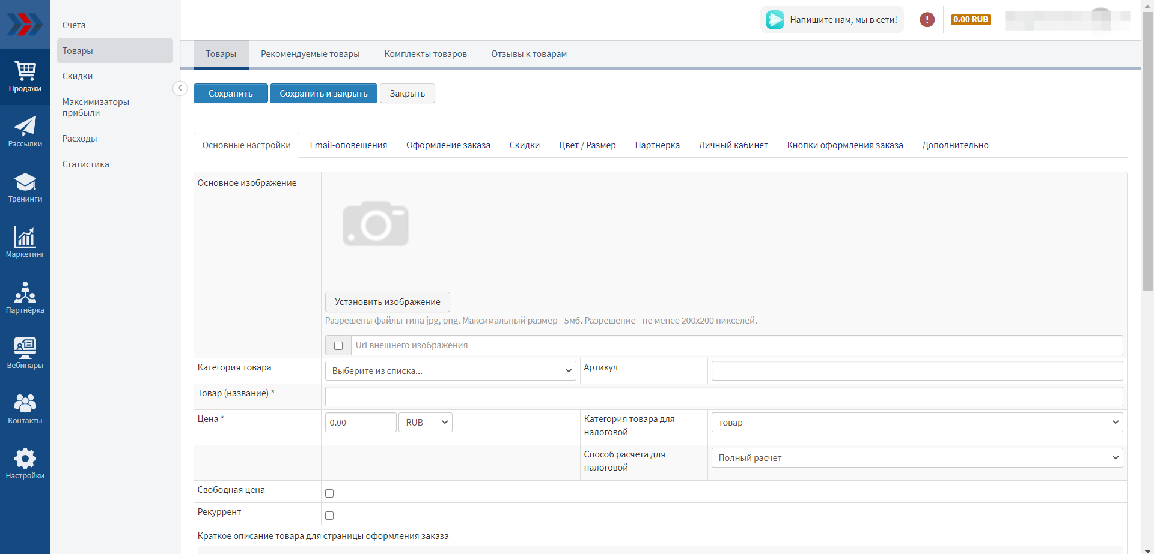Image resolution: width=1154 pixels, height=554 pixels.
Task: Click the Установить изображение button
Action: pyautogui.click(x=387, y=302)
